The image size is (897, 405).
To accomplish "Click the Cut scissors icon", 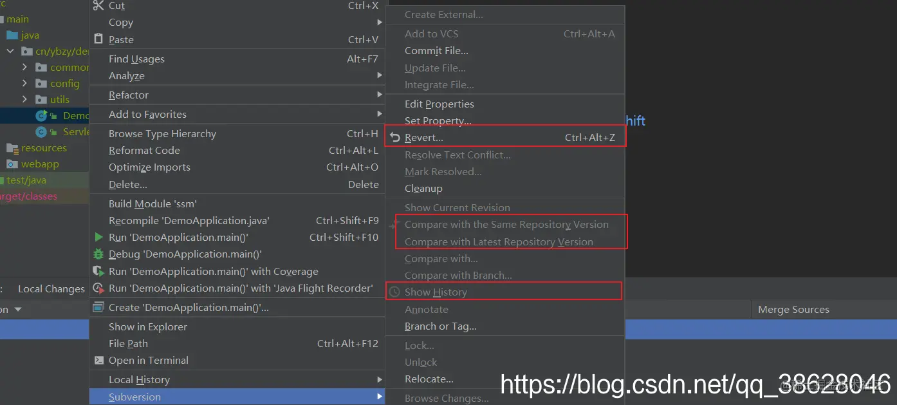I will point(98,6).
